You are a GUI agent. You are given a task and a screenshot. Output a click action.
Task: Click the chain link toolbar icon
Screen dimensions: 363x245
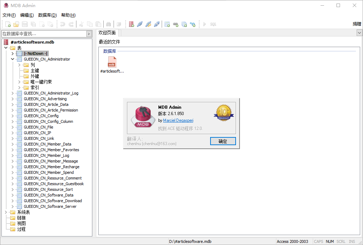175,24
